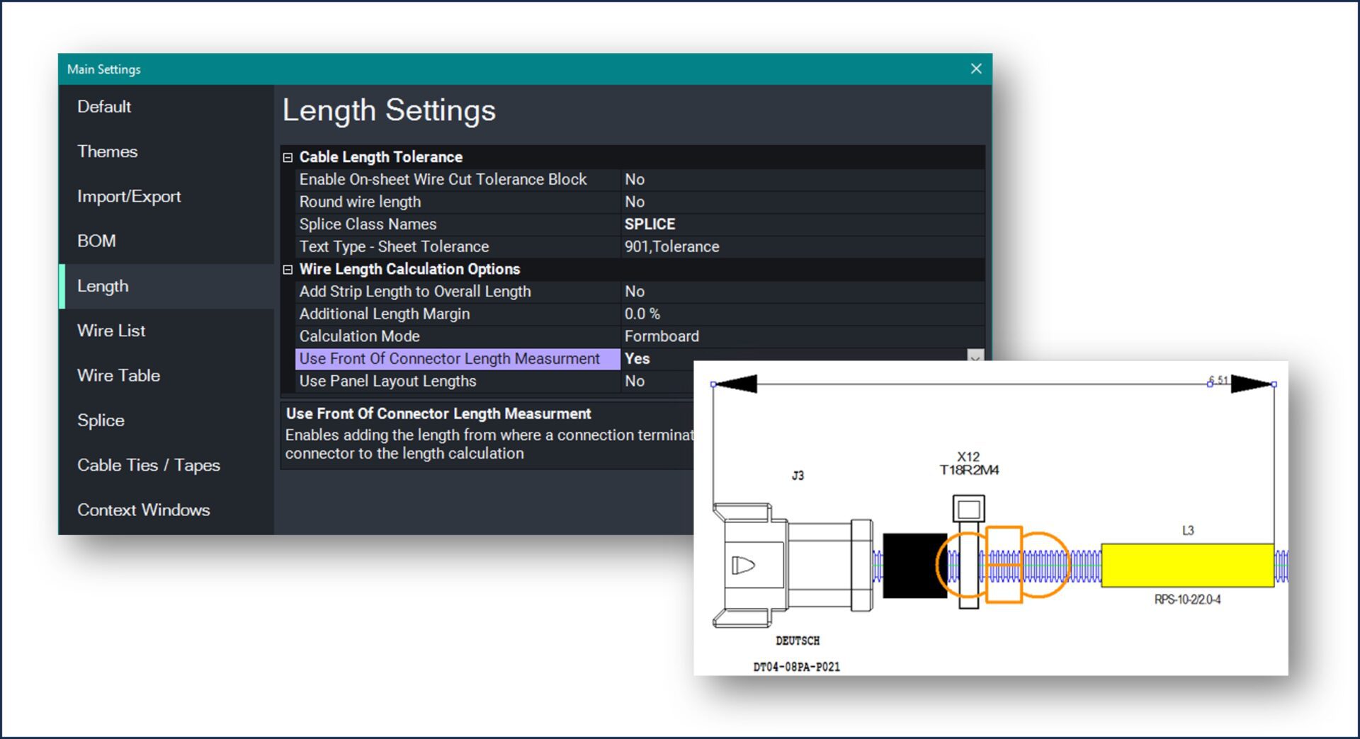Image resolution: width=1360 pixels, height=739 pixels.
Task: Collapse the Cable Length Tolerance group
Action: pyautogui.click(x=287, y=157)
